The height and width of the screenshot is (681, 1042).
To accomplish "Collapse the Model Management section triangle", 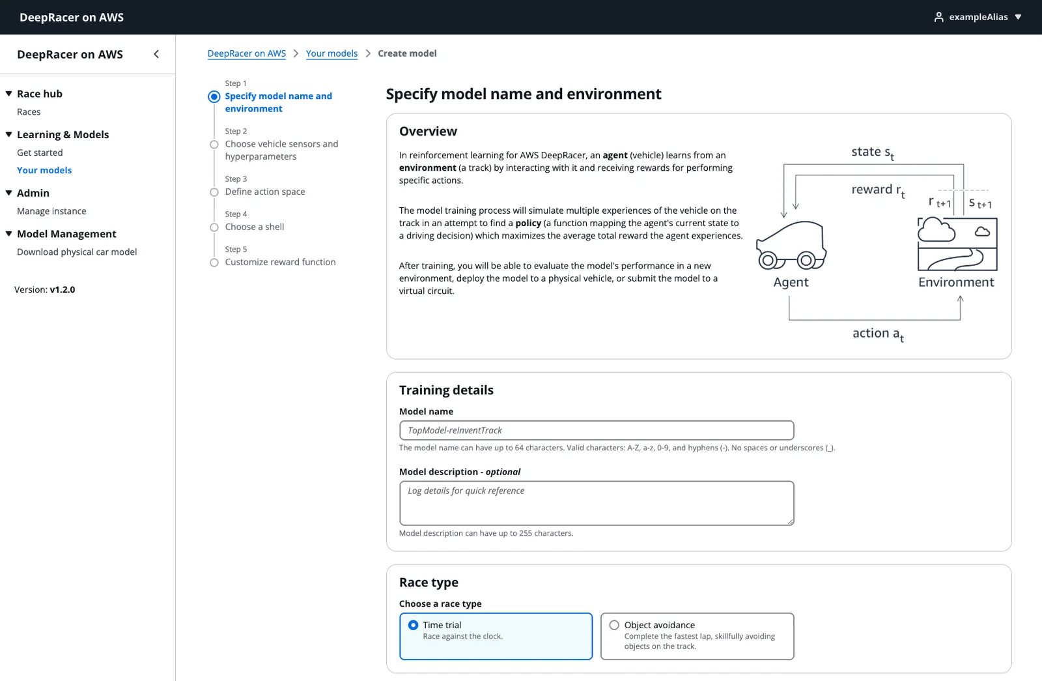I will coord(9,234).
